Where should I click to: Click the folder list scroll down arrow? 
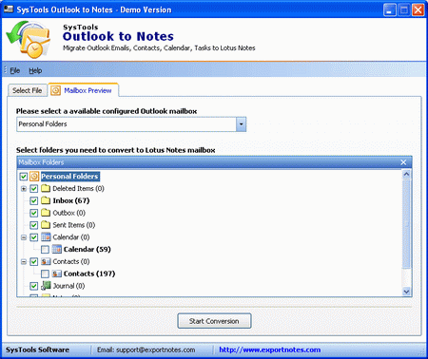(406, 292)
